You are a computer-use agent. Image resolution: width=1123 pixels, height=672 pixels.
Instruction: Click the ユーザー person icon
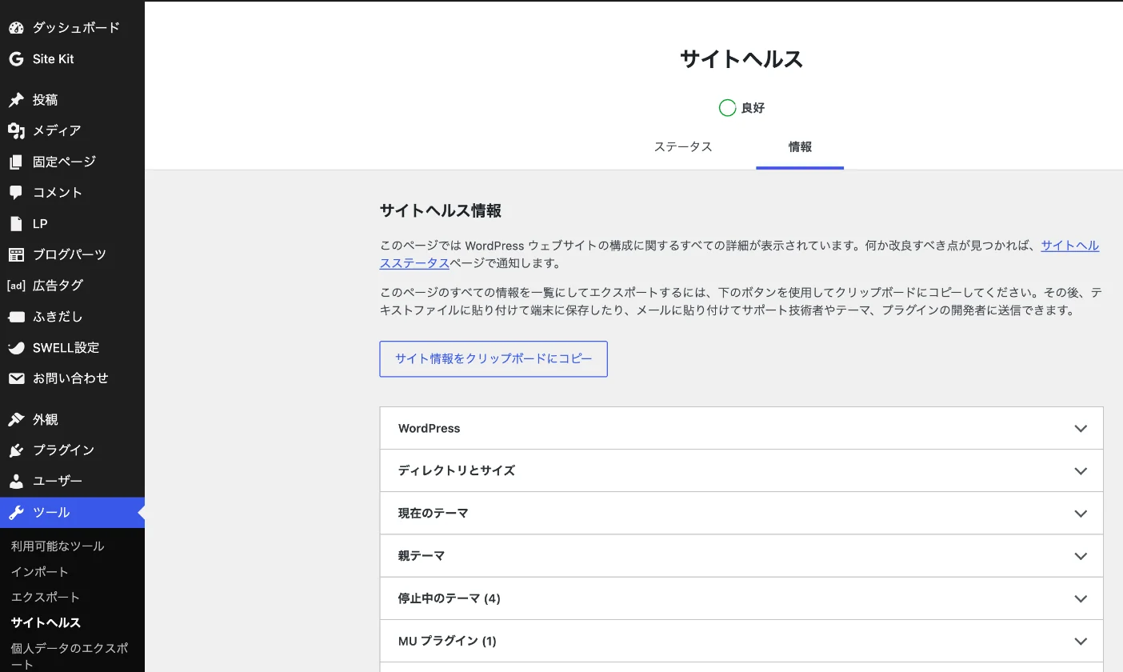[16, 482]
